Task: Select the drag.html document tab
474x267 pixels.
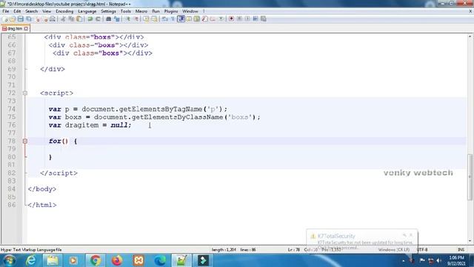Action: click(x=15, y=28)
